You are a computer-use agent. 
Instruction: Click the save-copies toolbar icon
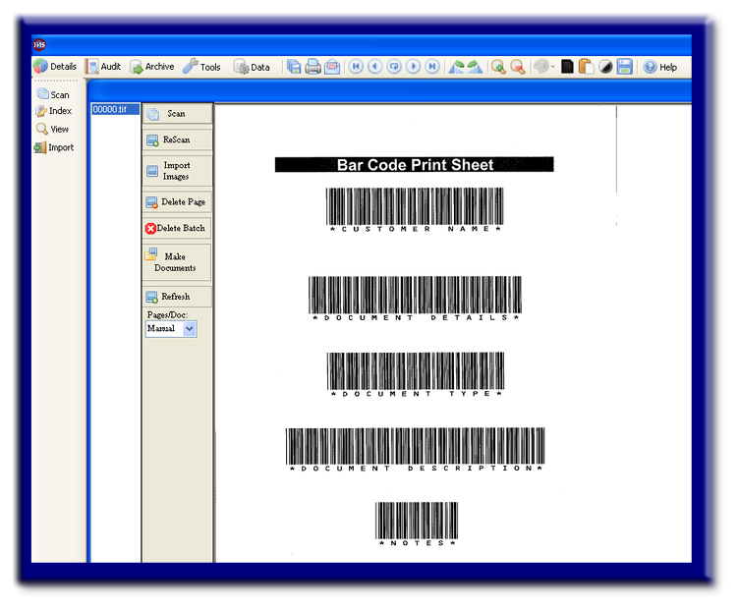pos(294,67)
